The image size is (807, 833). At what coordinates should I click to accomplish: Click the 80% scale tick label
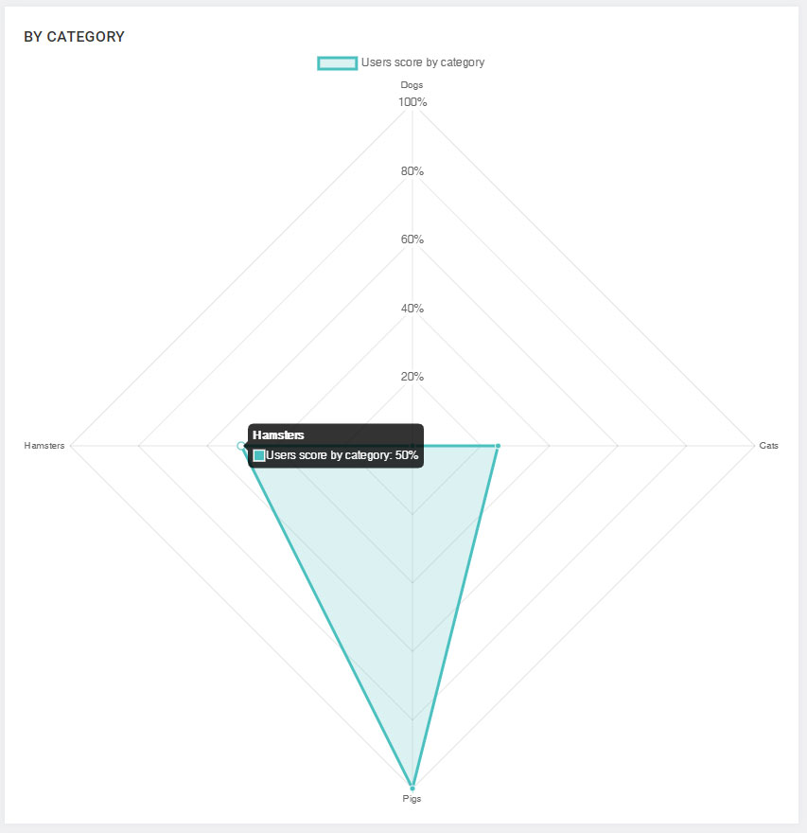tap(412, 171)
